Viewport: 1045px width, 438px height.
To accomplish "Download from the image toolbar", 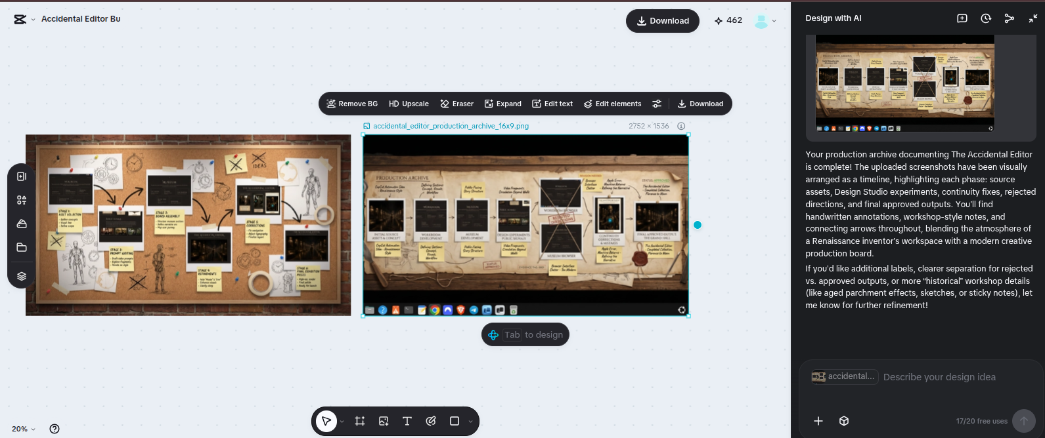I will click(x=700, y=104).
